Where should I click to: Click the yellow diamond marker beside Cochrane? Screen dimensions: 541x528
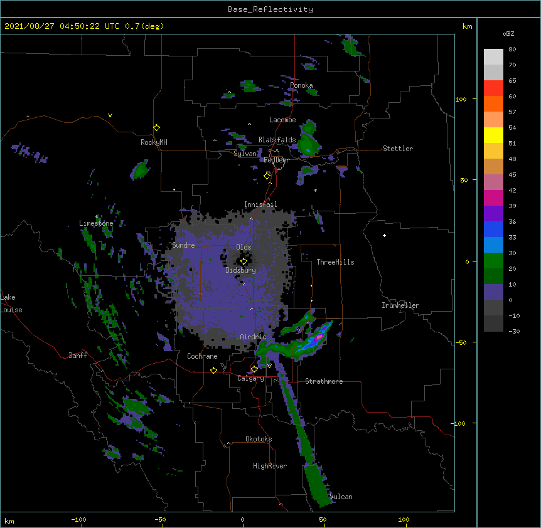(x=213, y=370)
